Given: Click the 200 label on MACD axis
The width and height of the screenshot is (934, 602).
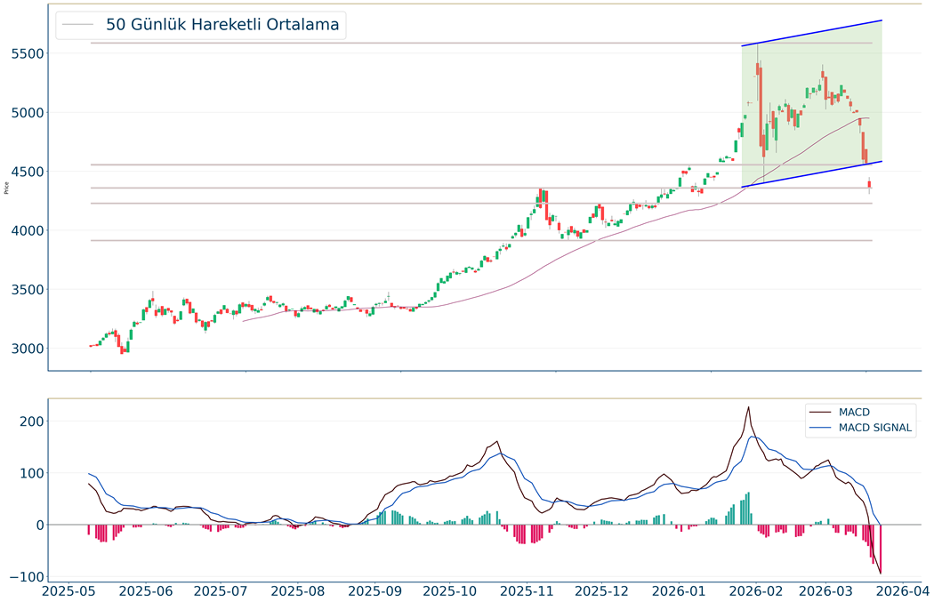Looking at the screenshot, I should tap(31, 421).
